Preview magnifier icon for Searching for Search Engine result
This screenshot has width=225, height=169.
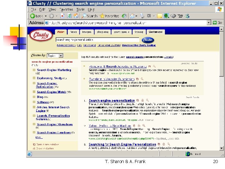click(x=169, y=144)
